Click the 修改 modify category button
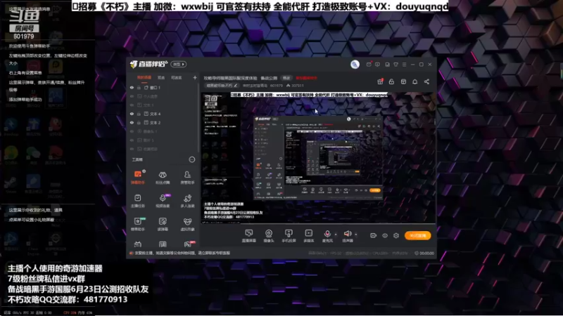The image size is (563, 316). [x=286, y=78]
